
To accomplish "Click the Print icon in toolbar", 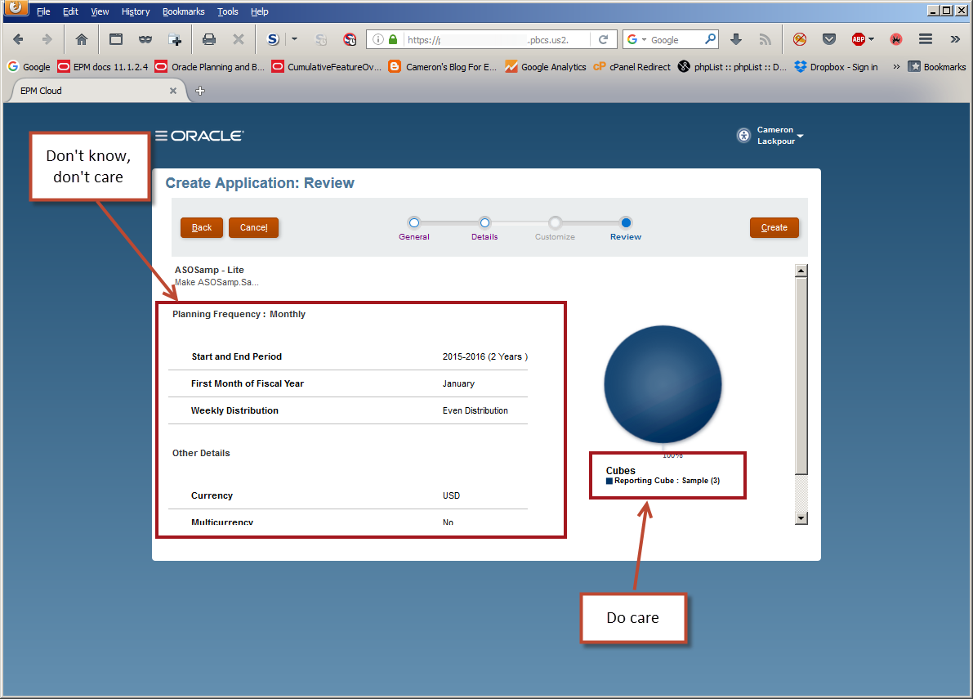I will point(209,39).
